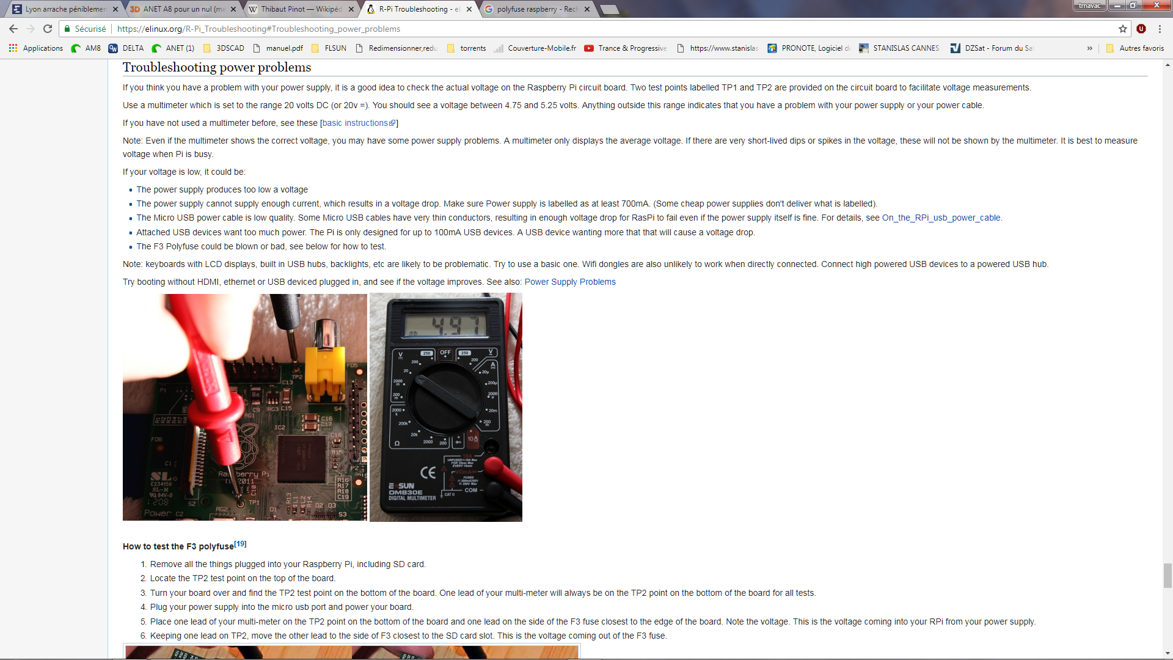Open a new browser tab
1173x660 pixels.
[x=610, y=9]
